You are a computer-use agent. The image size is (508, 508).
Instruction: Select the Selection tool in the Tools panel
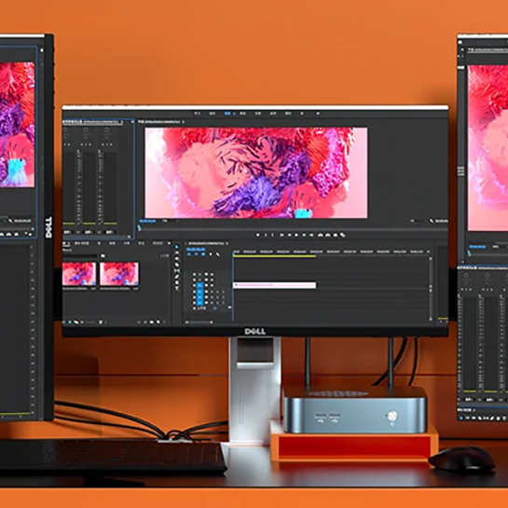176,247
